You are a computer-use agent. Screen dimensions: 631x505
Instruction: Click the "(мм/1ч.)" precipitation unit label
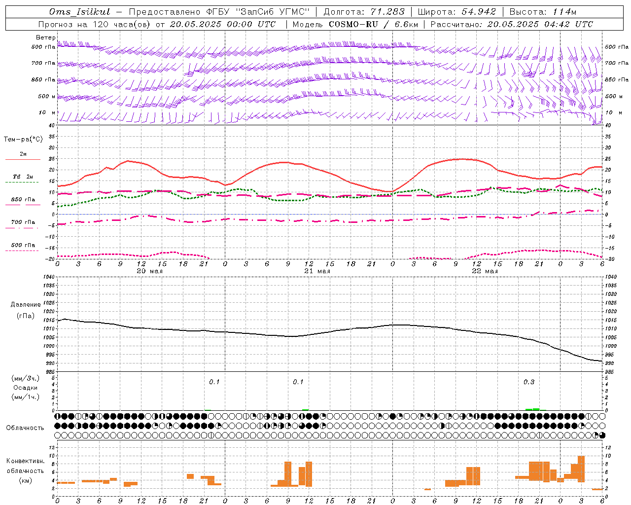26,397
